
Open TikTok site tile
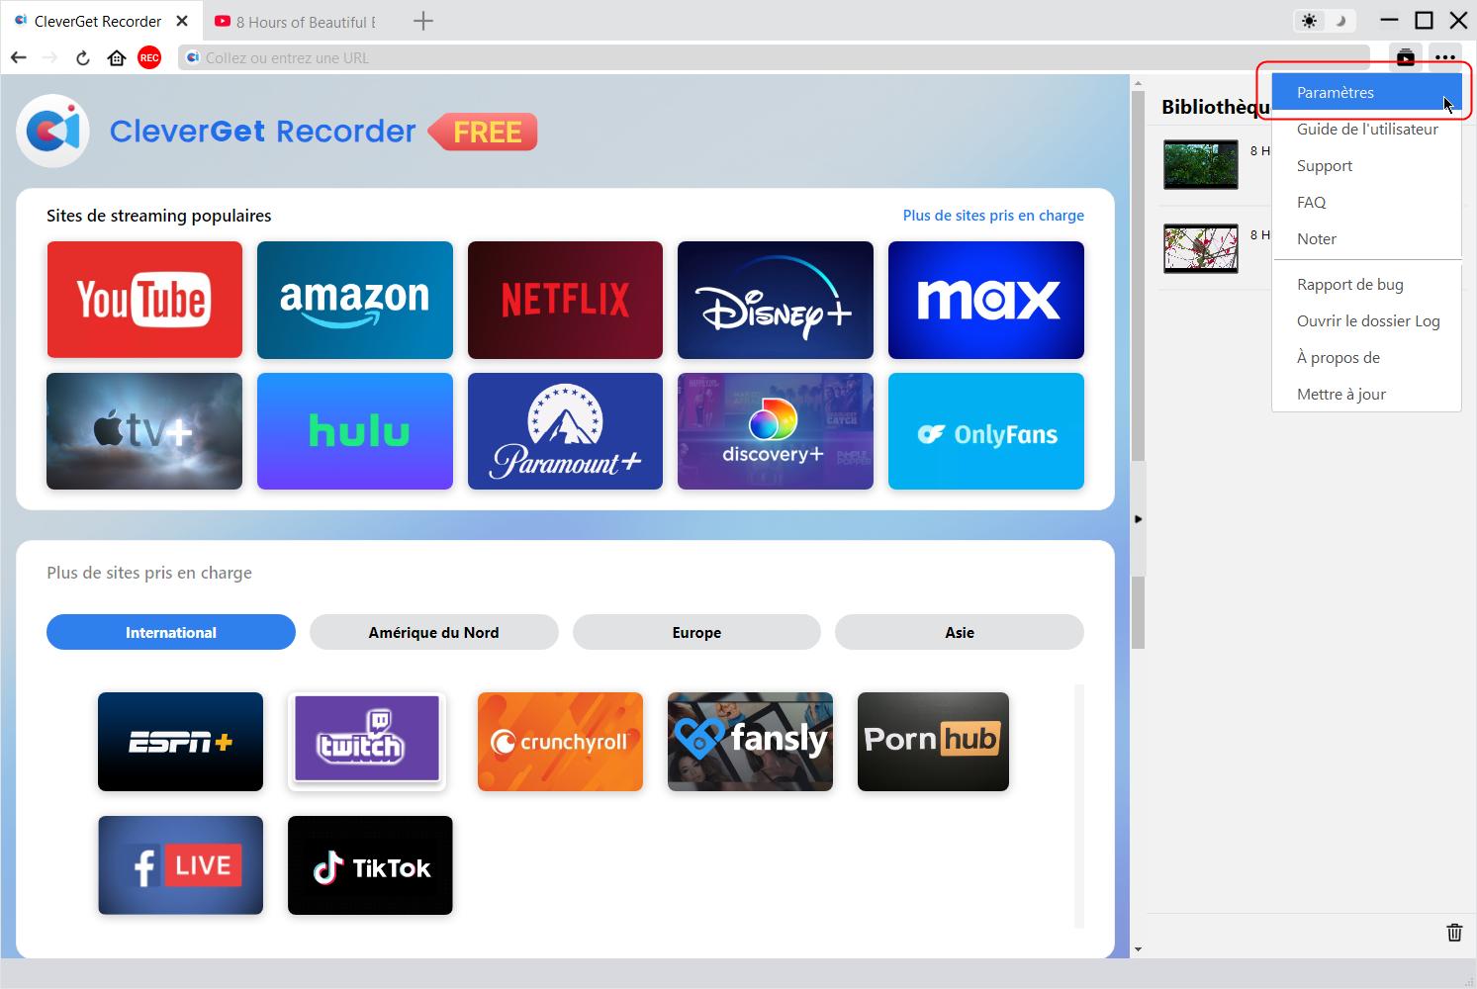click(x=370, y=865)
